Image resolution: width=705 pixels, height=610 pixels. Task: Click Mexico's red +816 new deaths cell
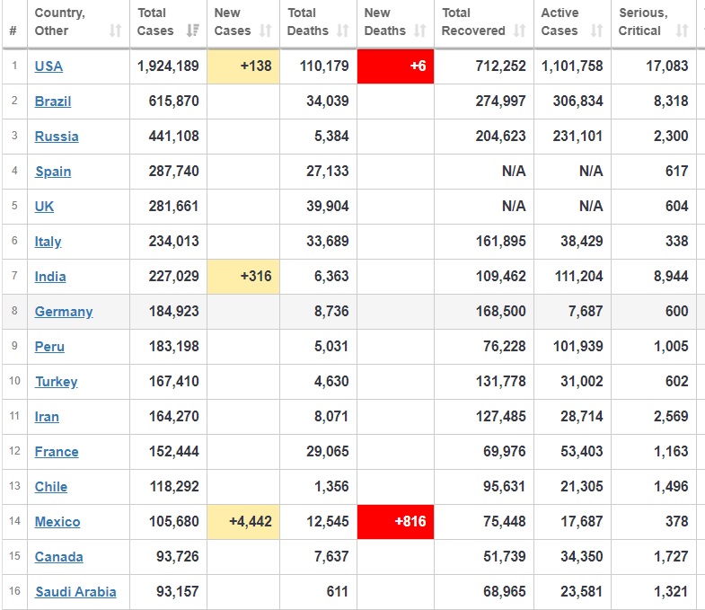[x=395, y=522]
